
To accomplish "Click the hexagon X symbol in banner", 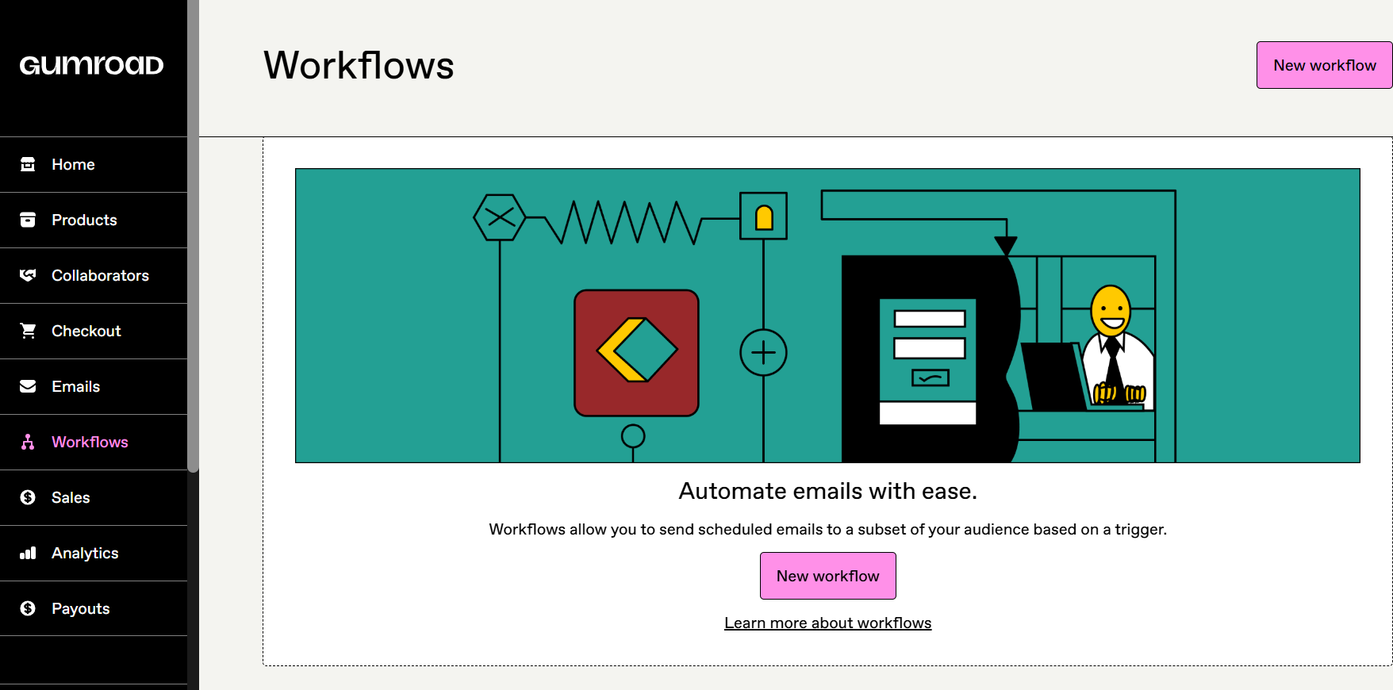I will (x=500, y=217).
